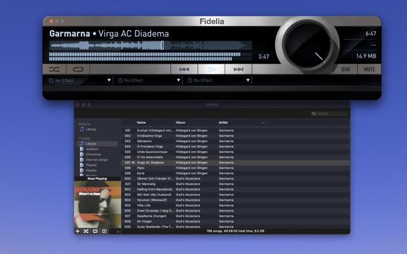Click the DIM button
The height and width of the screenshot is (254, 407).
(346, 70)
